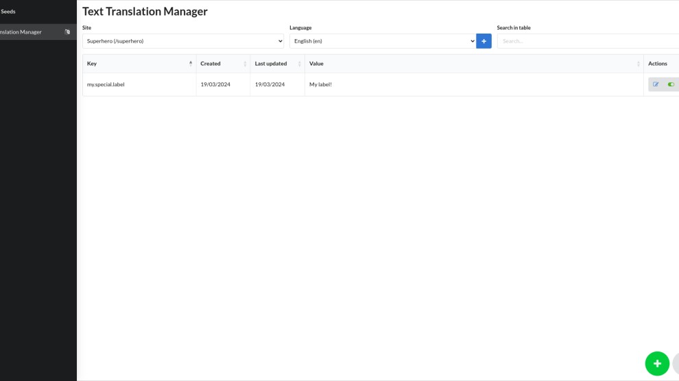Click the Last updated date 19/03/2024
This screenshot has width=679, height=381.
270,84
